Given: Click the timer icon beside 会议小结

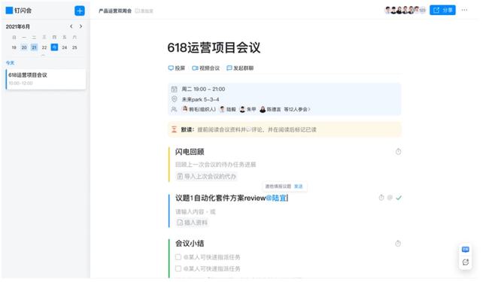Looking at the screenshot, I should coord(398,244).
